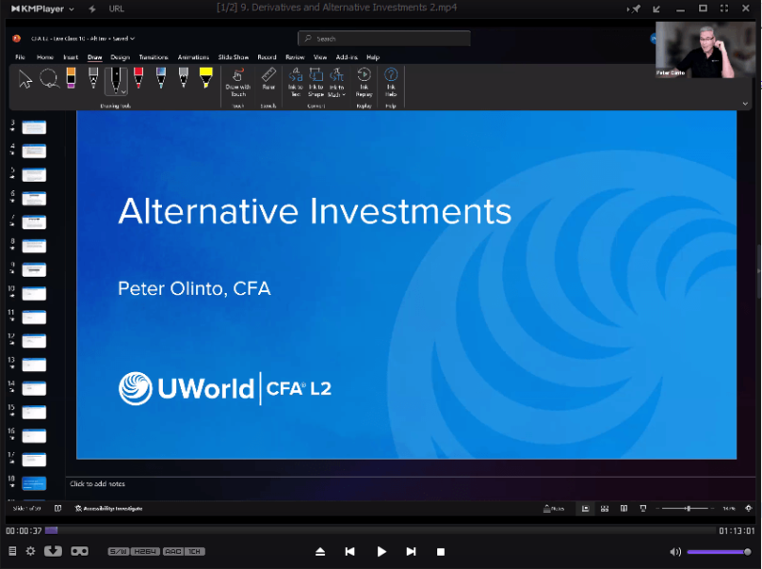Switch to the Transitions ribbon tab
Screen dimensions: 762x569
tap(153, 57)
